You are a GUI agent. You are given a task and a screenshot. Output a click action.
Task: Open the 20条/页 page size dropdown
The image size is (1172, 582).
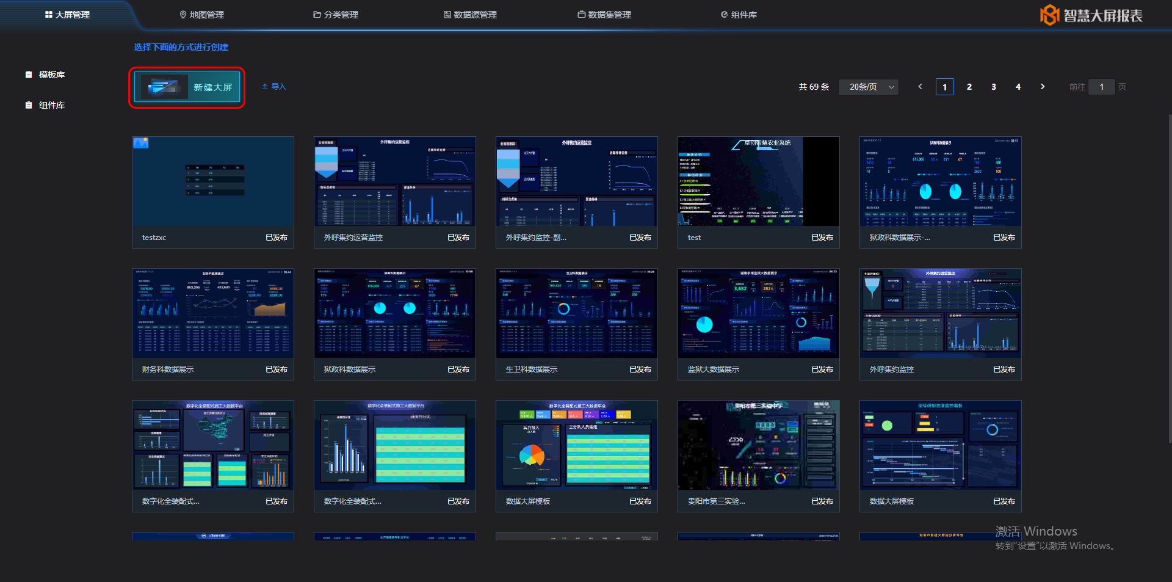[869, 87]
